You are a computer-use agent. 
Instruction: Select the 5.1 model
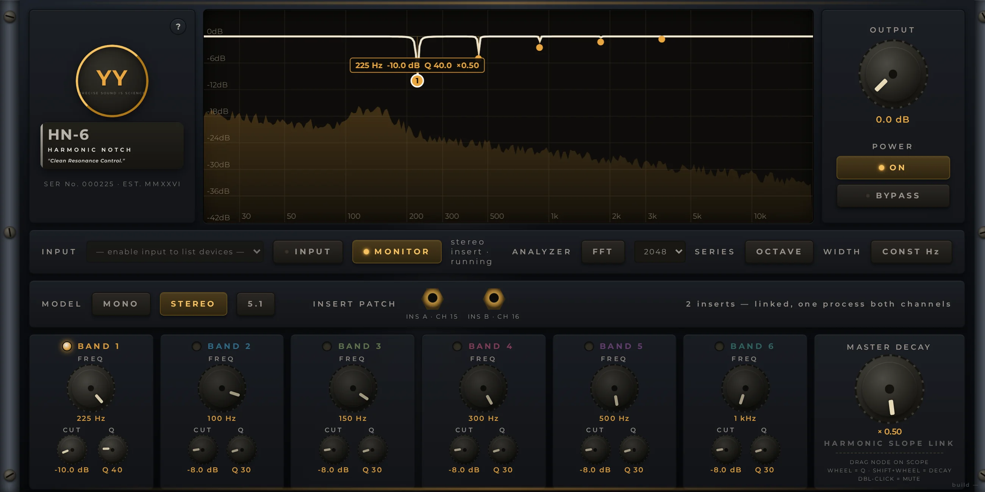click(x=255, y=304)
